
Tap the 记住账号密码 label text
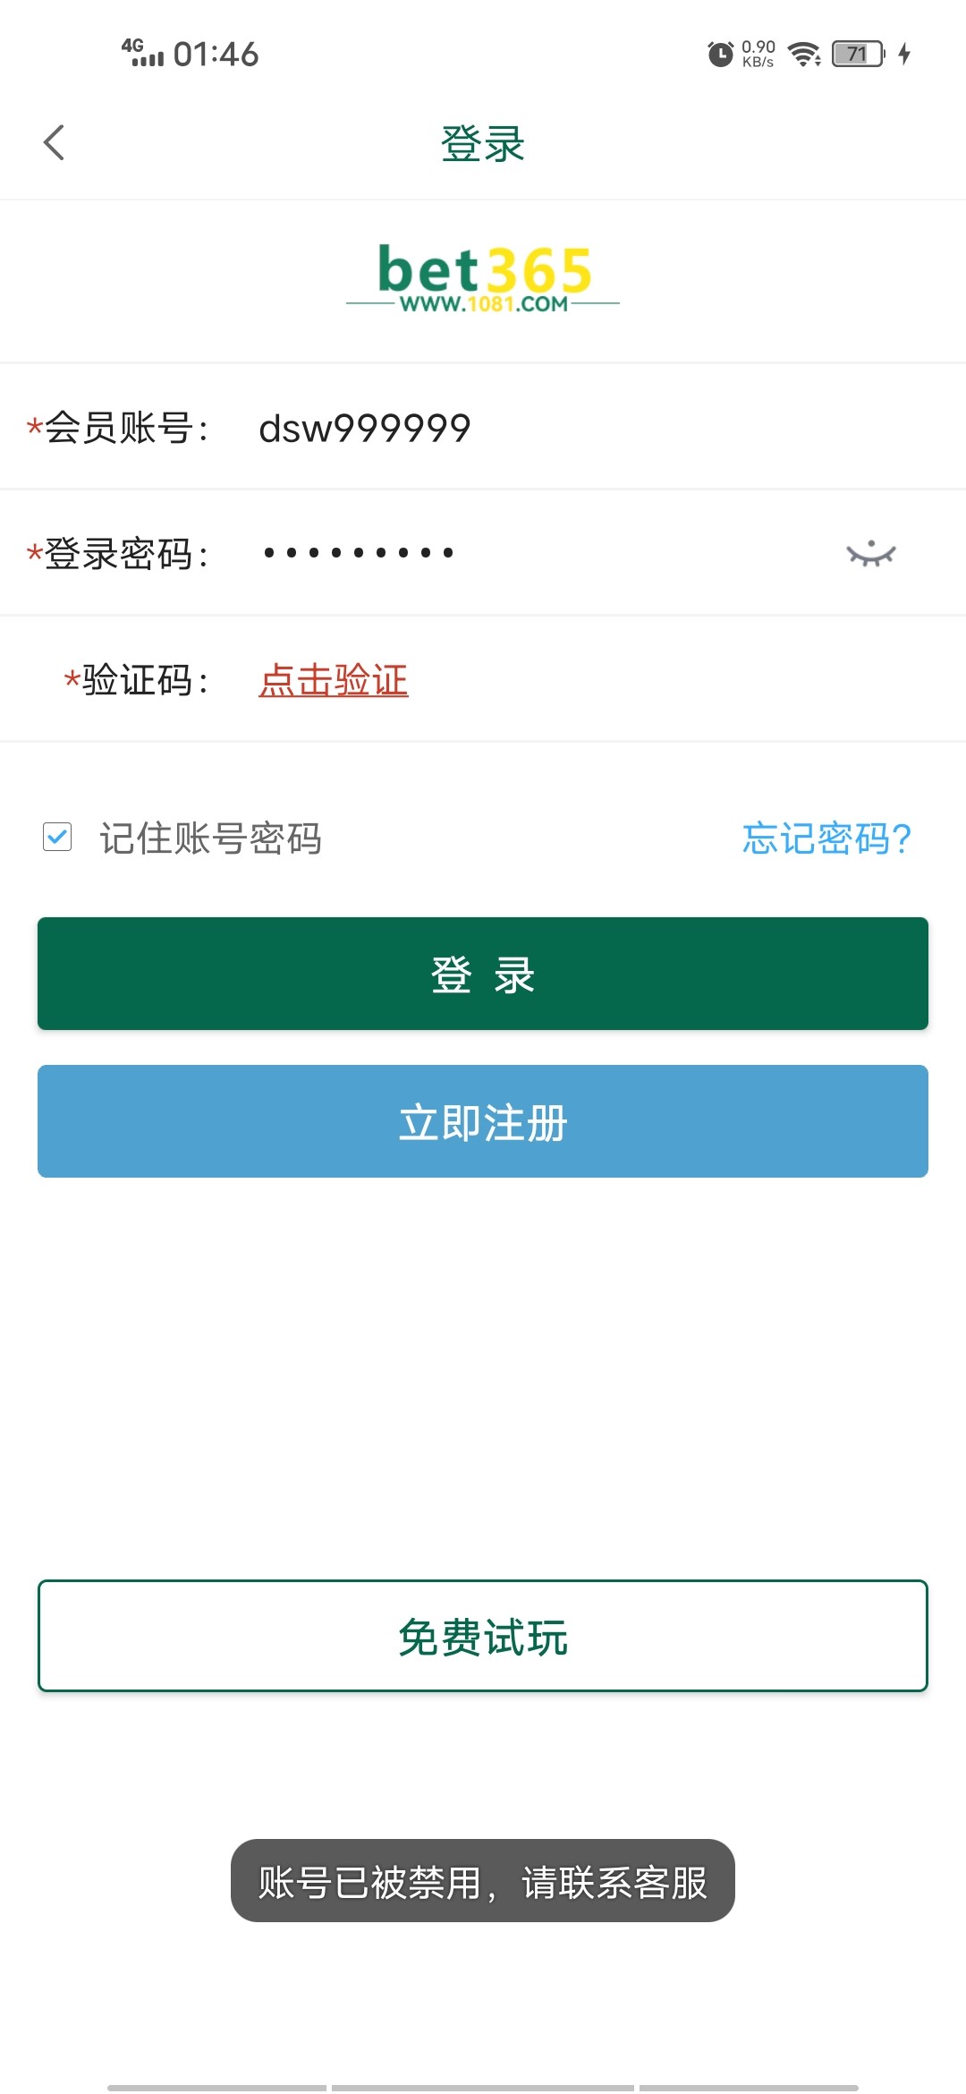(x=210, y=838)
